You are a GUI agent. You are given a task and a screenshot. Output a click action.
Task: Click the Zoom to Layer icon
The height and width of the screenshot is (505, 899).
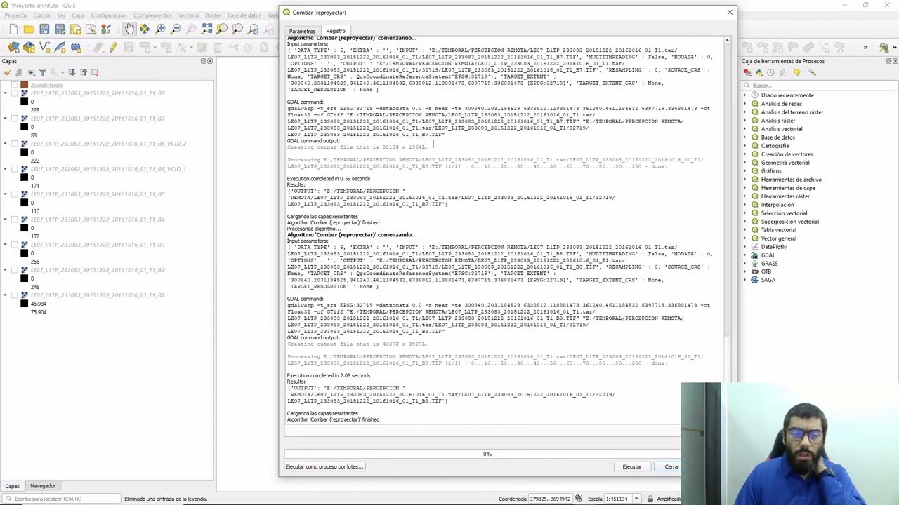click(x=237, y=29)
